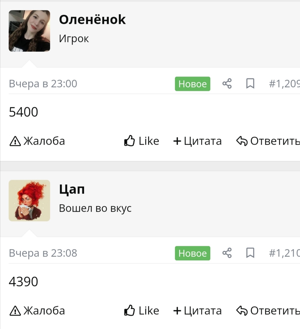
Task: Bookmark the post containing 4390
Action: pyautogui.click(x=250, y=253)
